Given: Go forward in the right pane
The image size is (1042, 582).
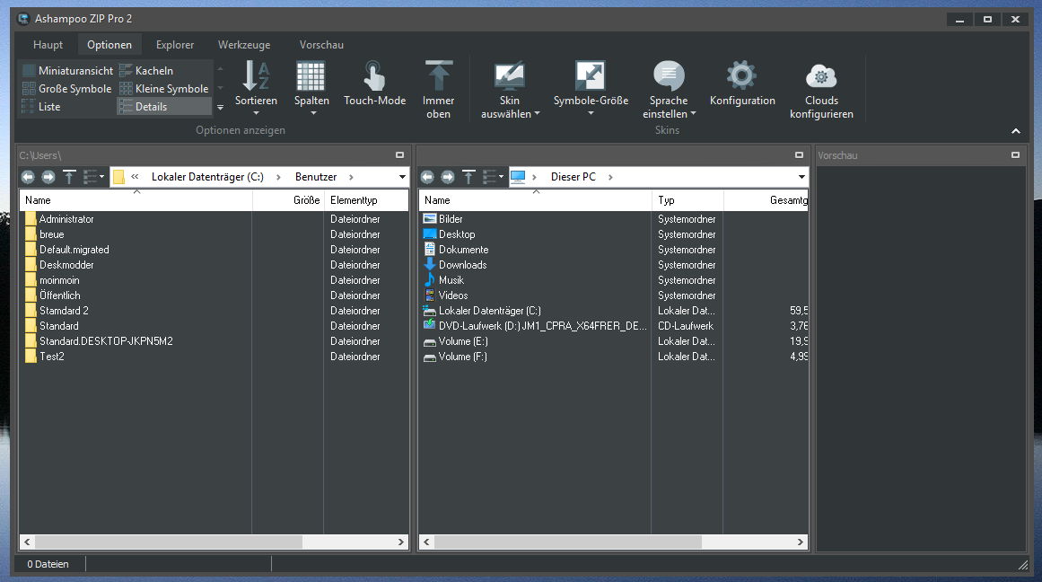Looking at the screenshot, I should click(x=448, y=177).
